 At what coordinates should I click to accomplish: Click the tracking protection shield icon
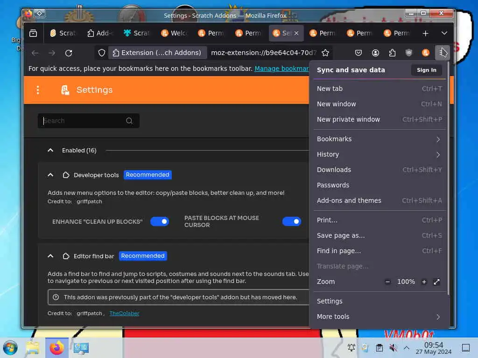tap(102, 53)
